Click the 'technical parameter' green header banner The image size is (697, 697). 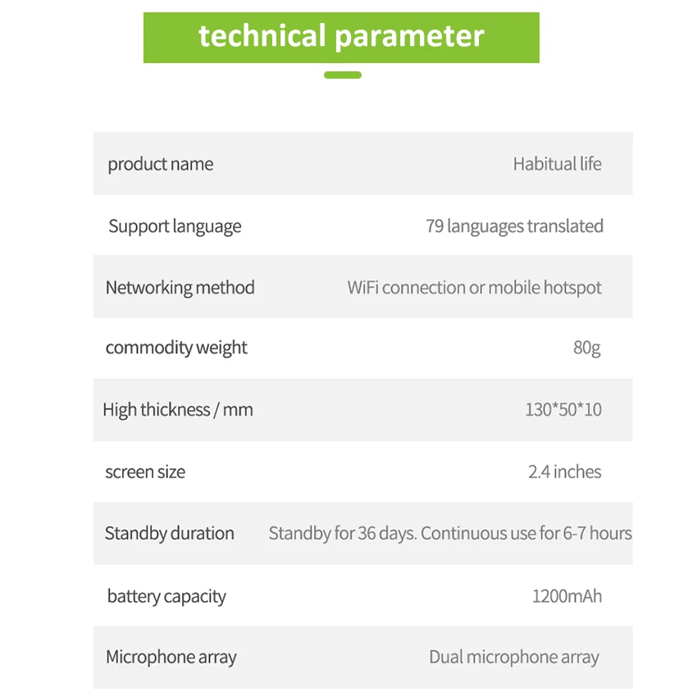tap(341, 37)
